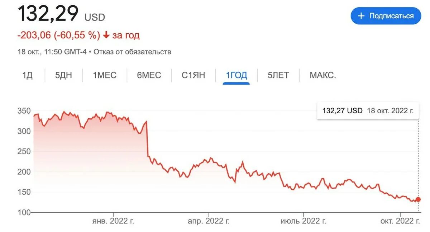Screen dimensions: 430x232
Task: Click the red endpoint dot on the chart
Action: click(x=418, y=199)
